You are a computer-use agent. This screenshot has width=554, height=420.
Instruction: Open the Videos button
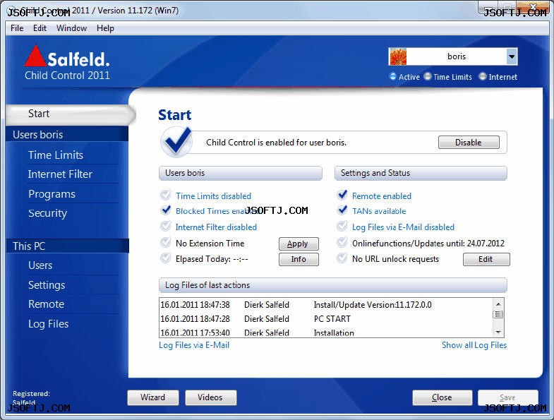[210, 397]
